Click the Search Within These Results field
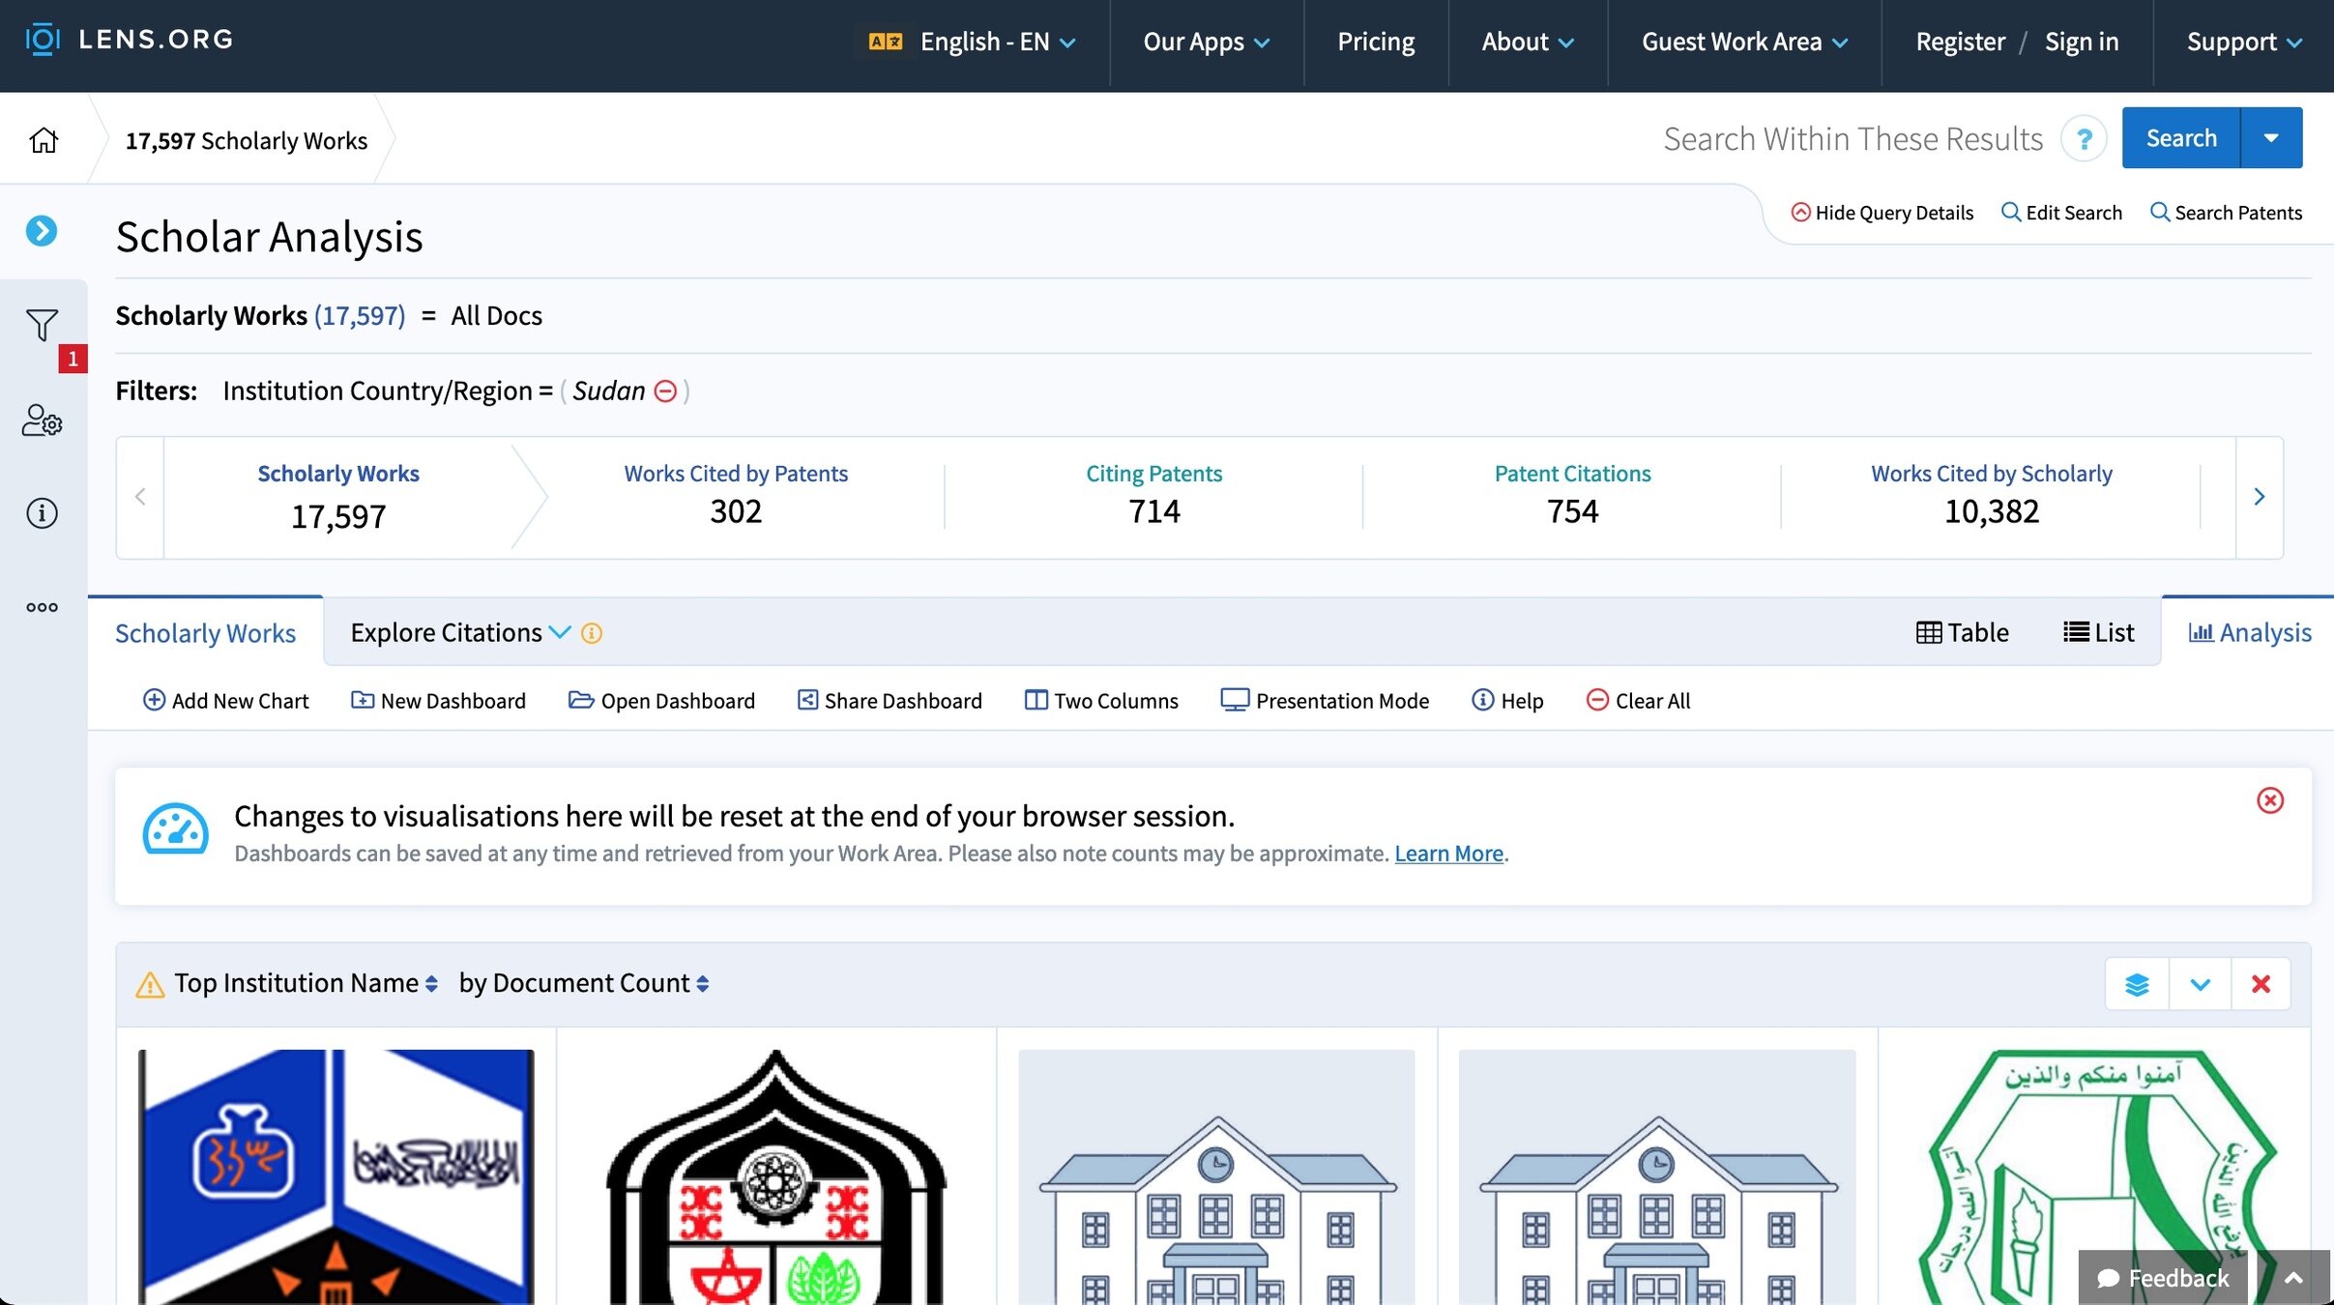Screen dimensions: 2334x1305 click(1852, 139)
